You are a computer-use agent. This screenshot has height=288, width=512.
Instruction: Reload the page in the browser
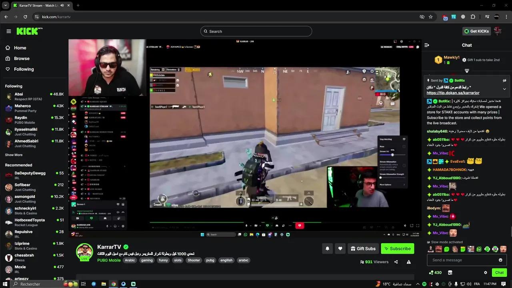(25, 17)
